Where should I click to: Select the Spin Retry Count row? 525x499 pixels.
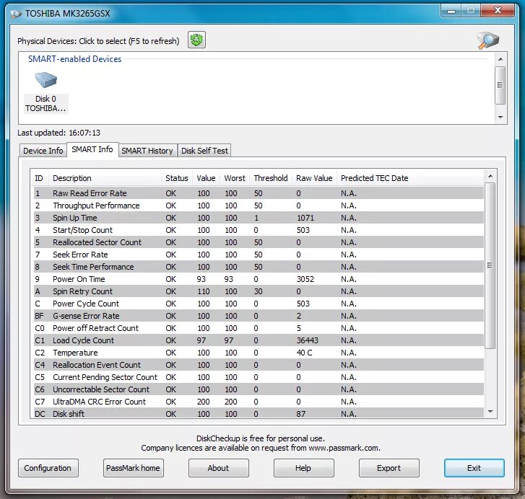click(x=259, y=291)
